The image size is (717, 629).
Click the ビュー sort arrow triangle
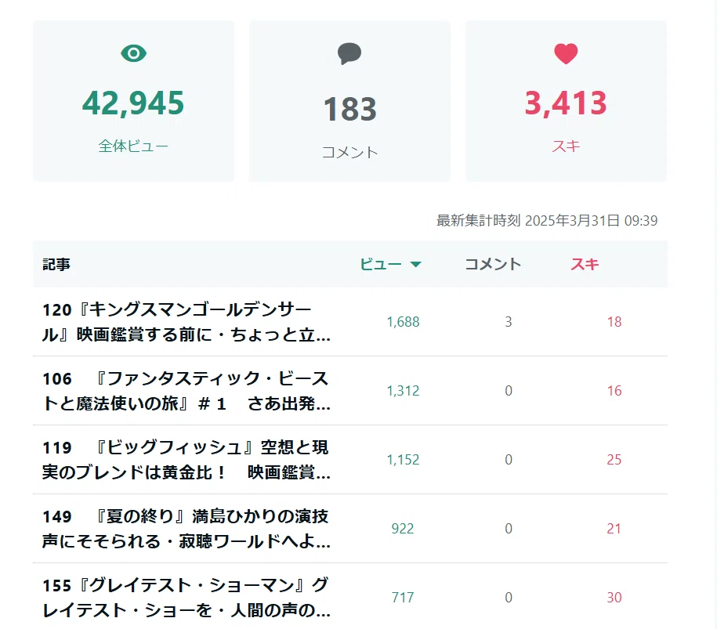415,264
